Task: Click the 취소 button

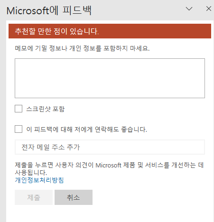Action: [x=74, y=197]
